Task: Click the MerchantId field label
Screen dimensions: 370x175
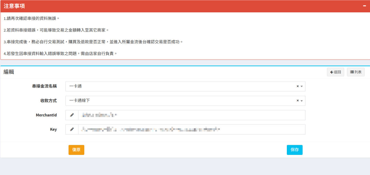Action: click(x=46, y=115)
